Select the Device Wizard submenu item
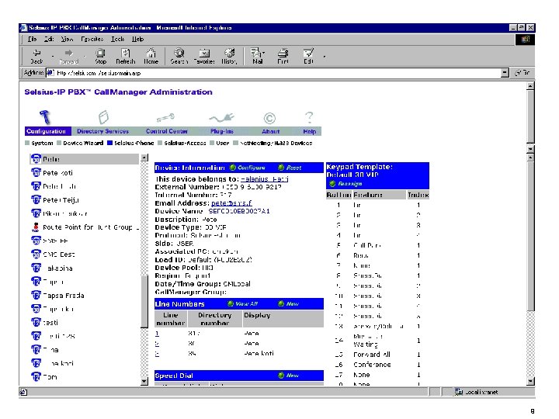This screenshot has height=419, width=559. coord(80,143)
